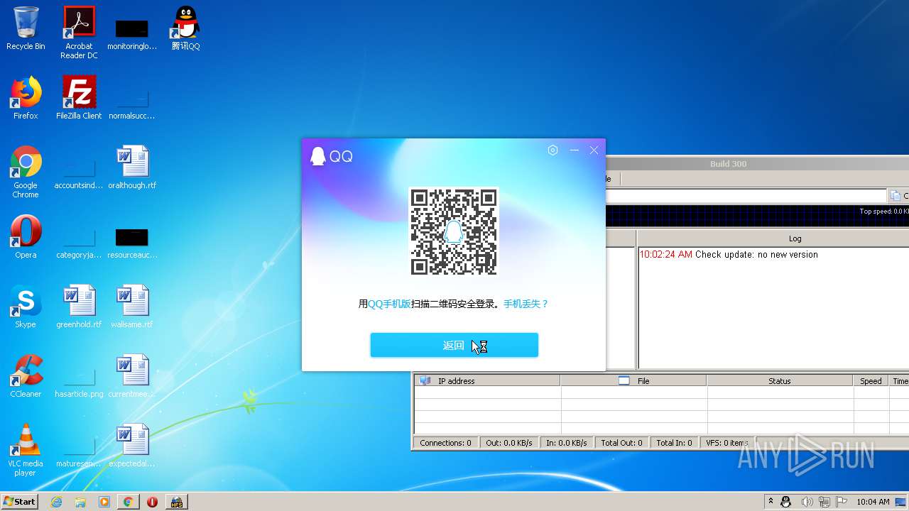The width and height of the screenshot is (909, 511).
Task: Open the Windows Start menu
Action: click(x=20, y=501)
